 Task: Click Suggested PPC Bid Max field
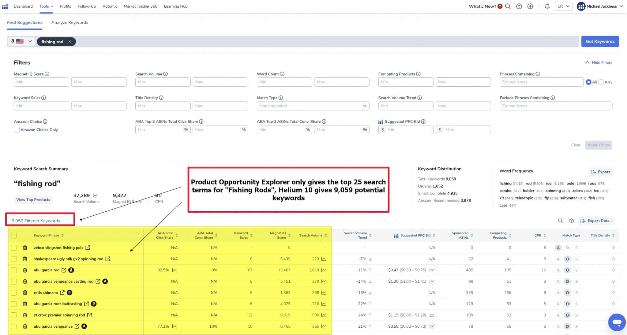pos(463,130)
